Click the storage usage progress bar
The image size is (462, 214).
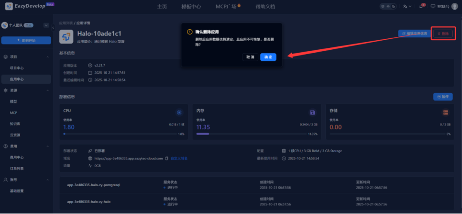(387, 134)
